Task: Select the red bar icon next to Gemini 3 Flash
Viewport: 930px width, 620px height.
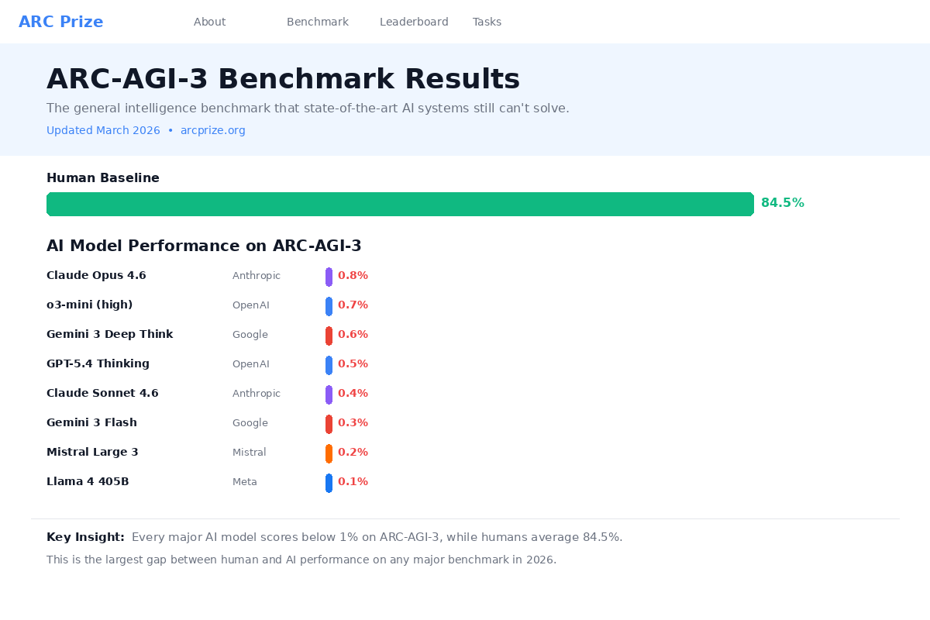Action: tap(329, 423)
